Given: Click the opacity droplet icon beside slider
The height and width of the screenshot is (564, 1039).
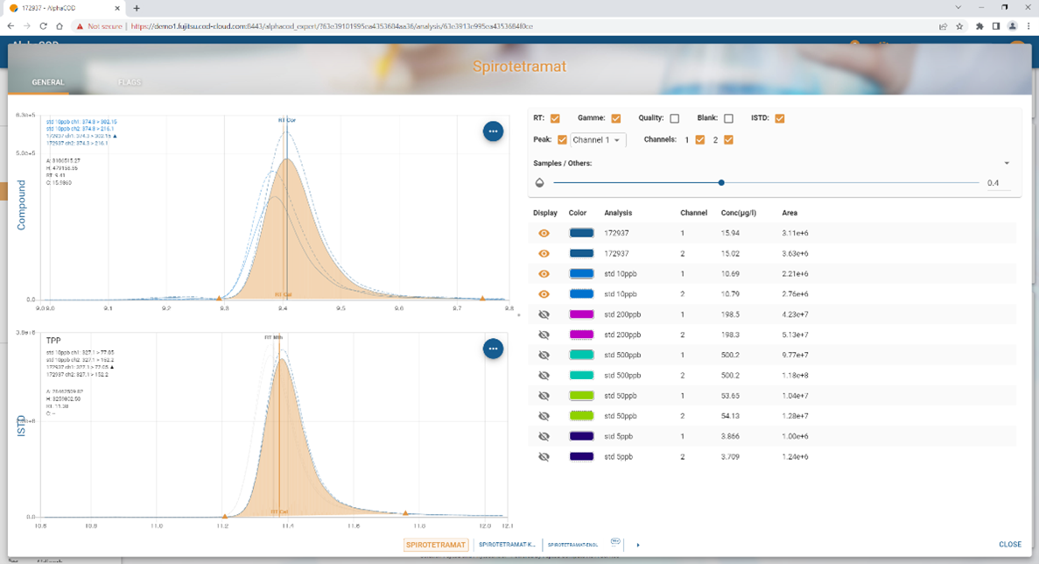Looking at the screenshot, I should [x=540, y=183].
